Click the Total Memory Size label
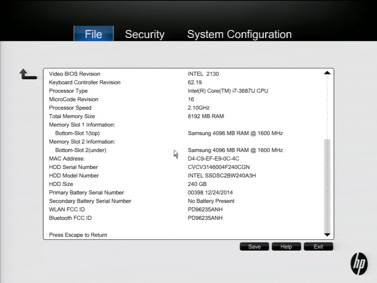The width and height of the screenshot is (377, 283). [72, 116]
